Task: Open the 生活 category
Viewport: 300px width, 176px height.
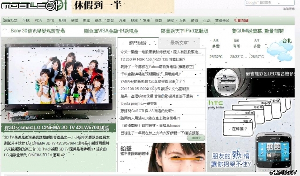Action: click(x=207, y=20)
